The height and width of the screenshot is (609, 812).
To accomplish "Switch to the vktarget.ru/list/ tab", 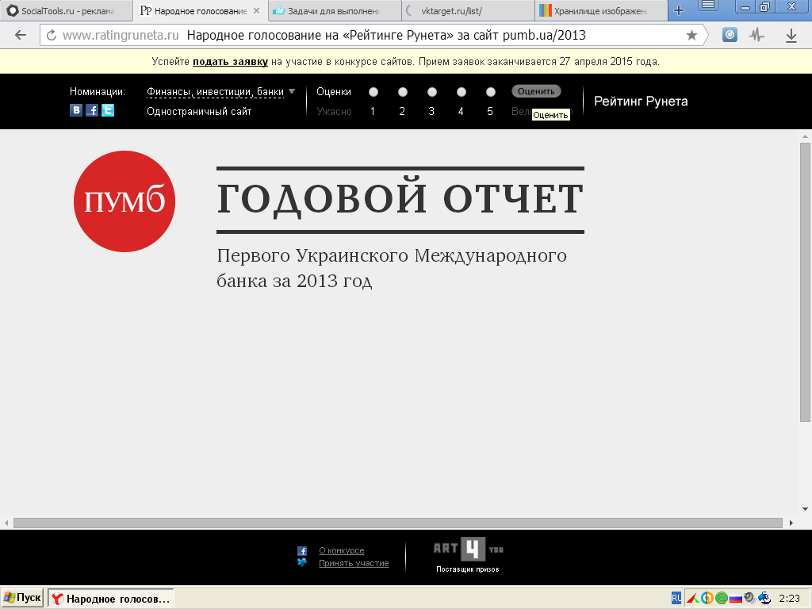I will click(x=468, y=10).
